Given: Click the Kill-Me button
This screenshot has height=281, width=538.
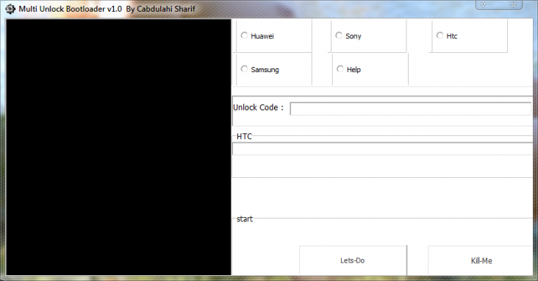Looking at the screenshot, I should click(x=481, y=260).
